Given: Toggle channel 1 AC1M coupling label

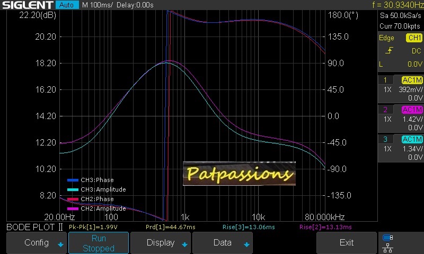Looking at the screenshot, I should [412, 80].
